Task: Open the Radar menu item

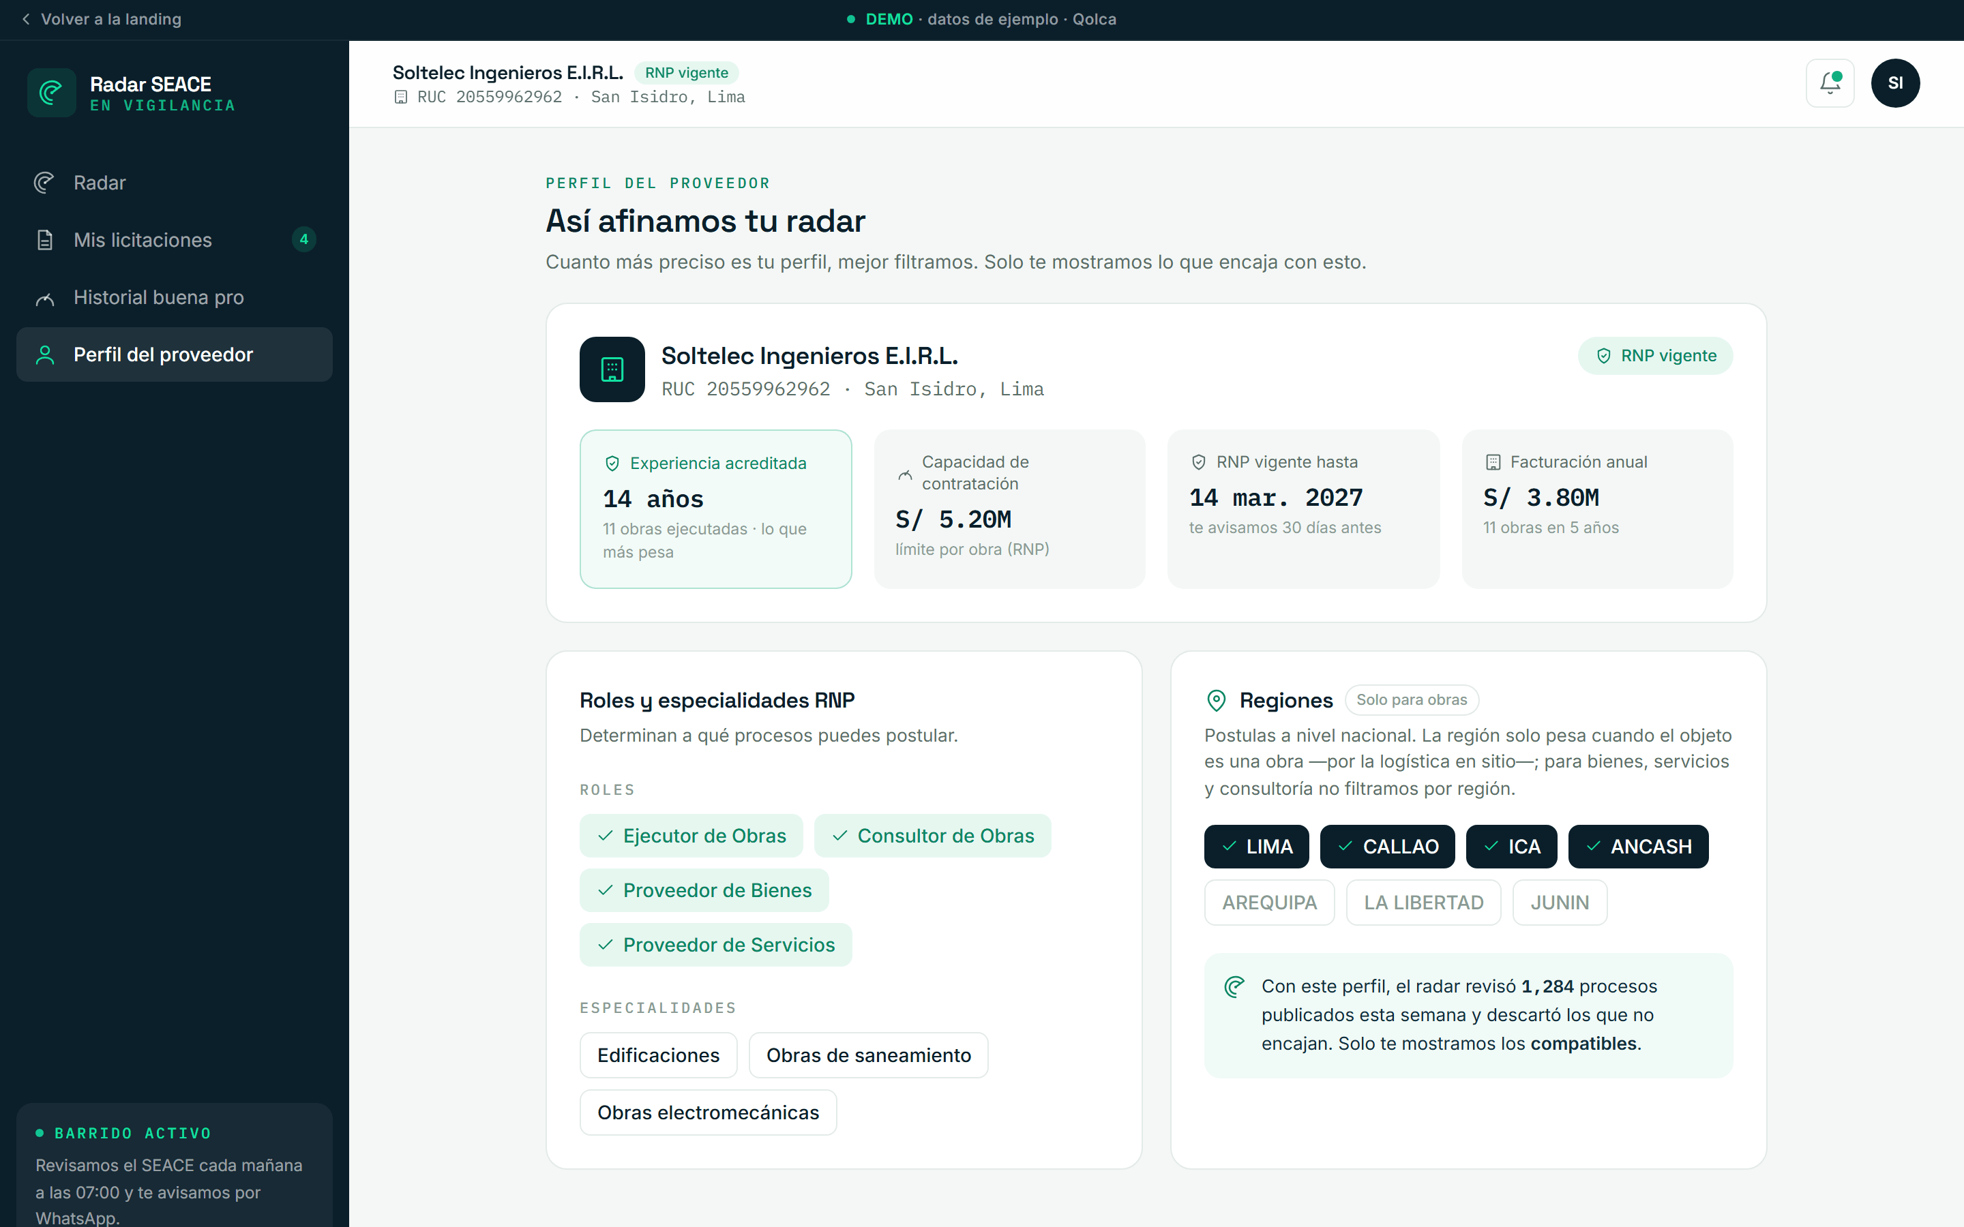Action: (x=175, y=183)
